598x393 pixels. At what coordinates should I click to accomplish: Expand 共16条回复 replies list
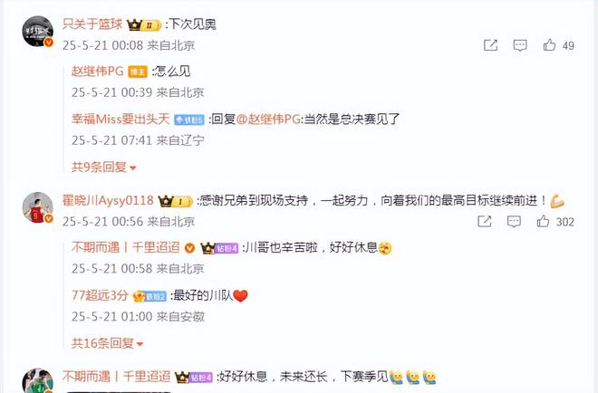(x=107, y=343)
